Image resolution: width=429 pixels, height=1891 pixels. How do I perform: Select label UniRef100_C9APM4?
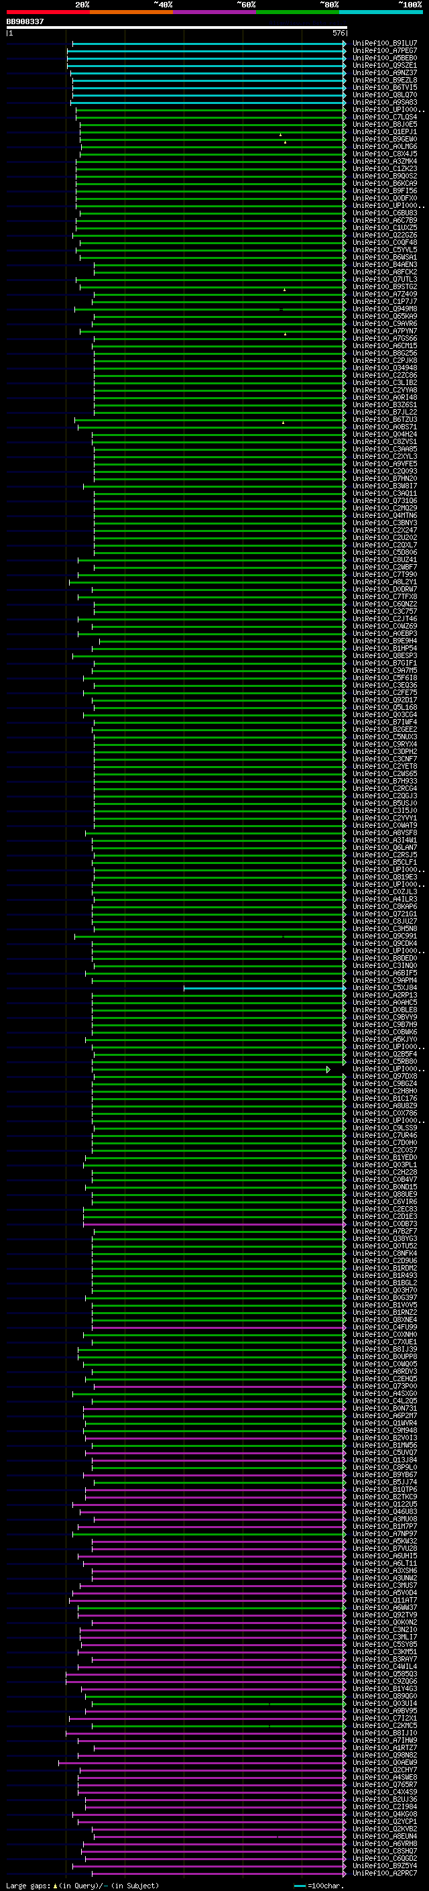[385, 980]
